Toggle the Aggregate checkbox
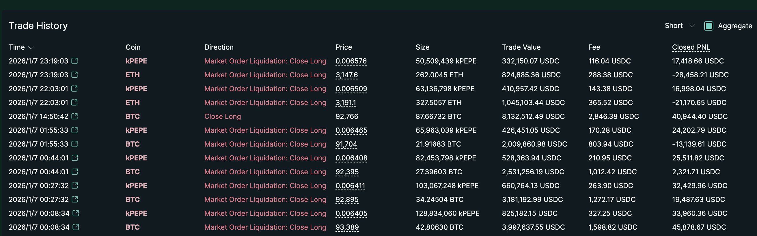Image resolution: width=757 pixels, height=236 pixels. [x=708, y=26]
